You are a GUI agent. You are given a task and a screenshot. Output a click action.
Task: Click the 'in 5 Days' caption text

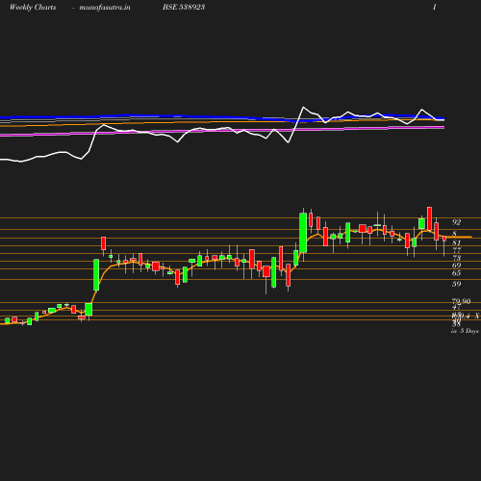click(x=465, y=331)
